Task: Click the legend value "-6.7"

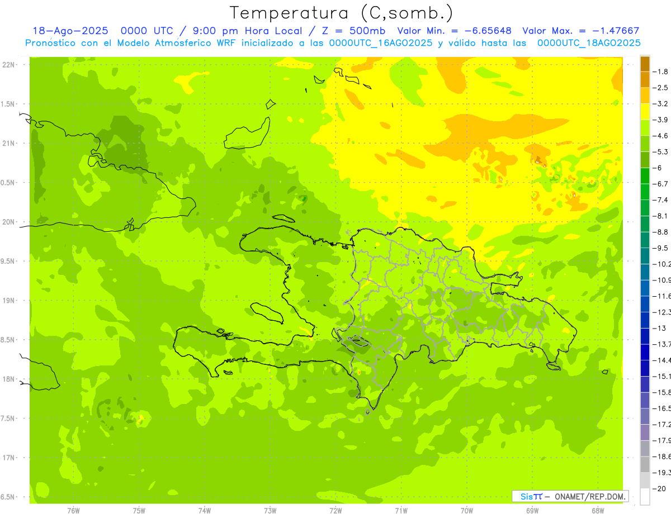Action: pos(660,184)
